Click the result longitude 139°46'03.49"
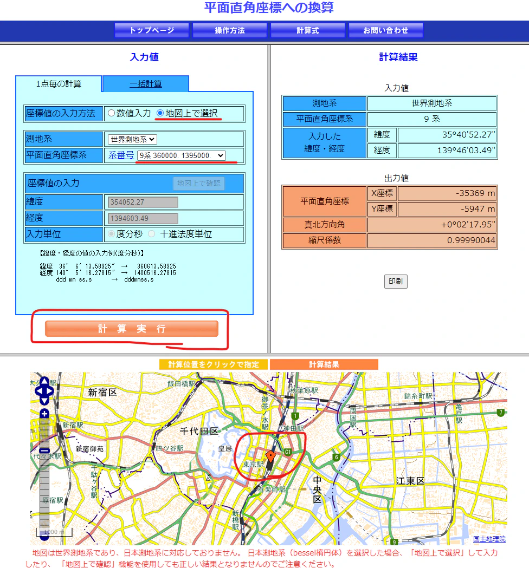529x568 pixels. coord(447,151)
